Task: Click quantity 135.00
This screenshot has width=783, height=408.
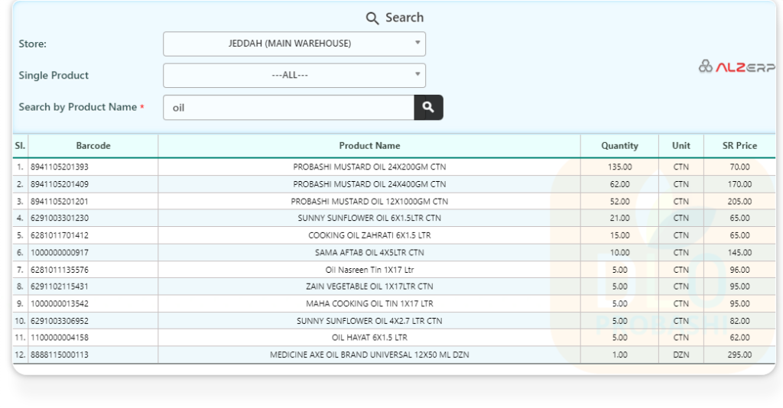Action: click(x=619, y=167)
